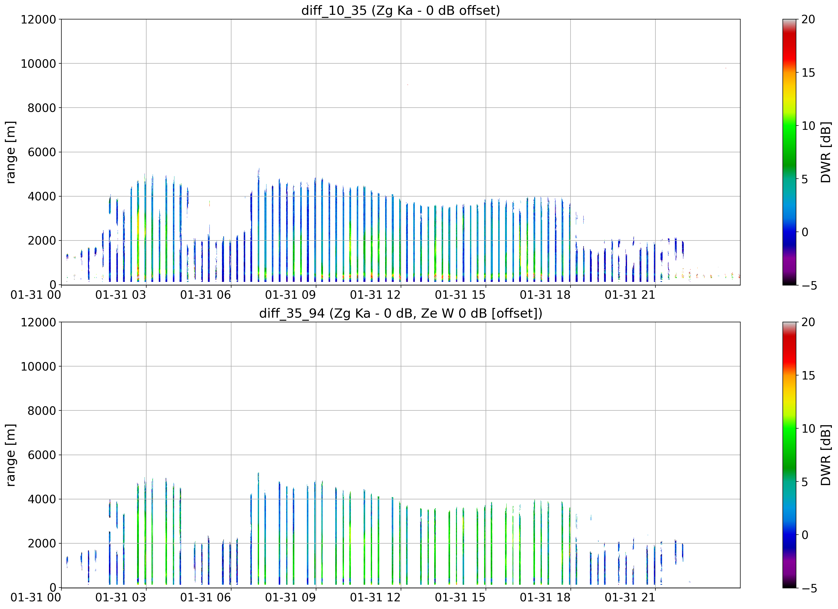Click x-tick "01-31 21" under the diff_35_94 plot
Screen dimensions: 838x609
click(630, 597)
